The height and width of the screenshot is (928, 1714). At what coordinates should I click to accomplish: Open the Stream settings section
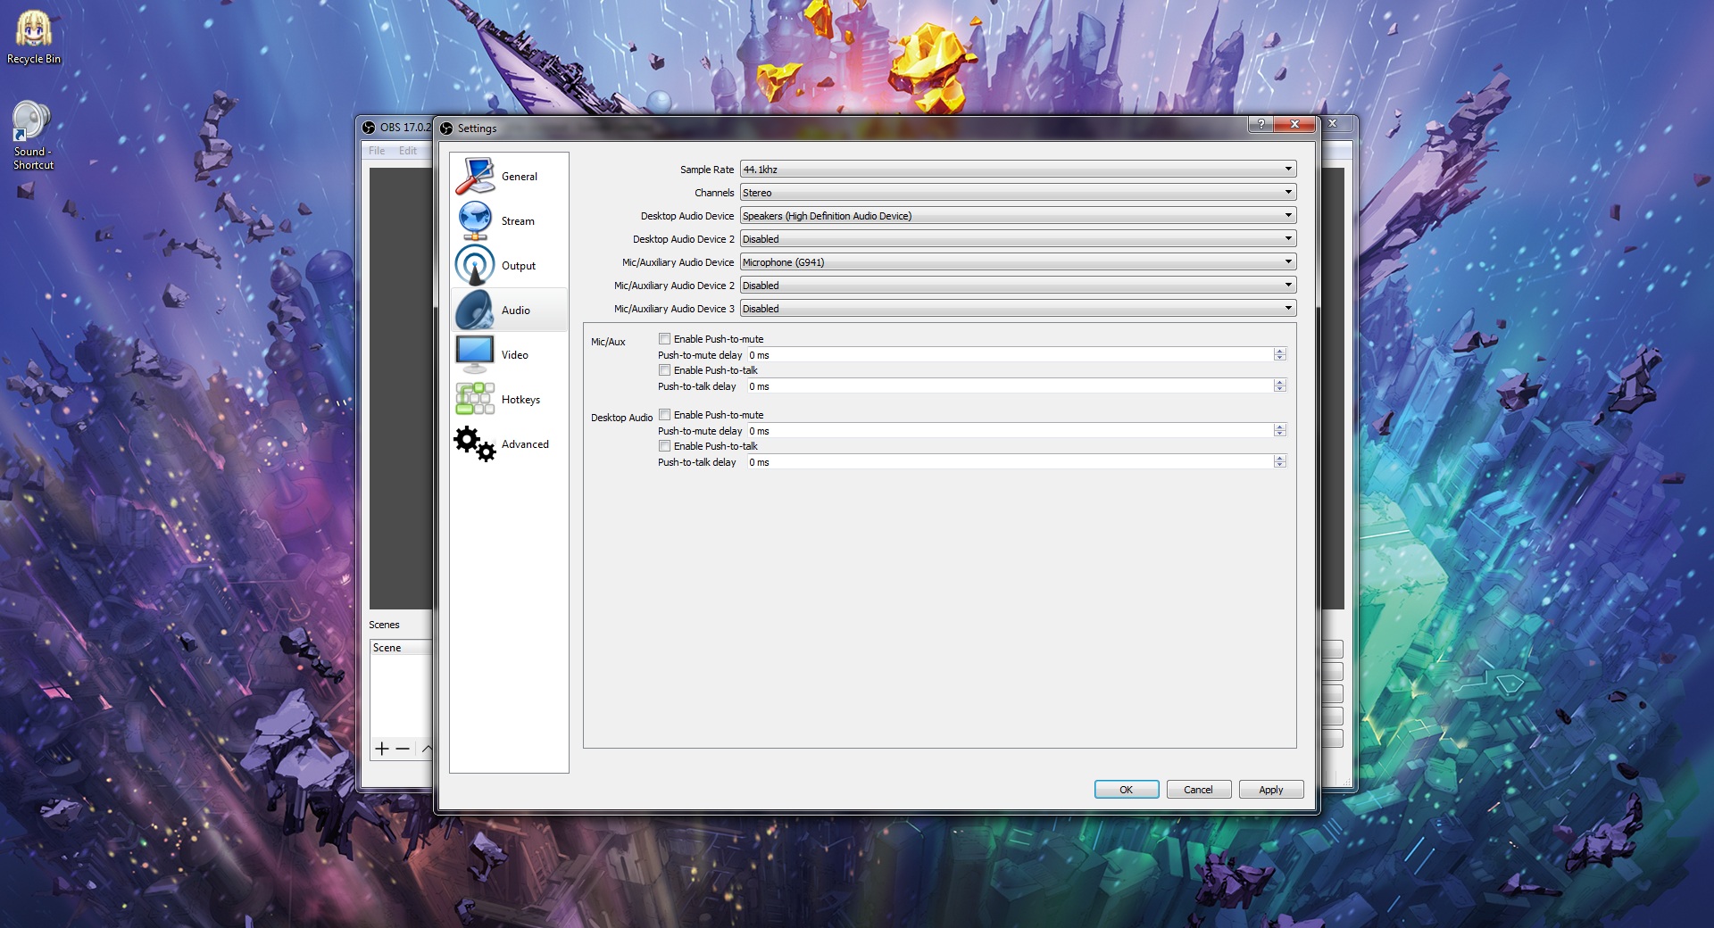point(509,220)
